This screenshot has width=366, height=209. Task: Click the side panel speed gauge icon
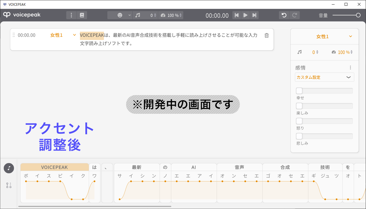coord(334,52)
